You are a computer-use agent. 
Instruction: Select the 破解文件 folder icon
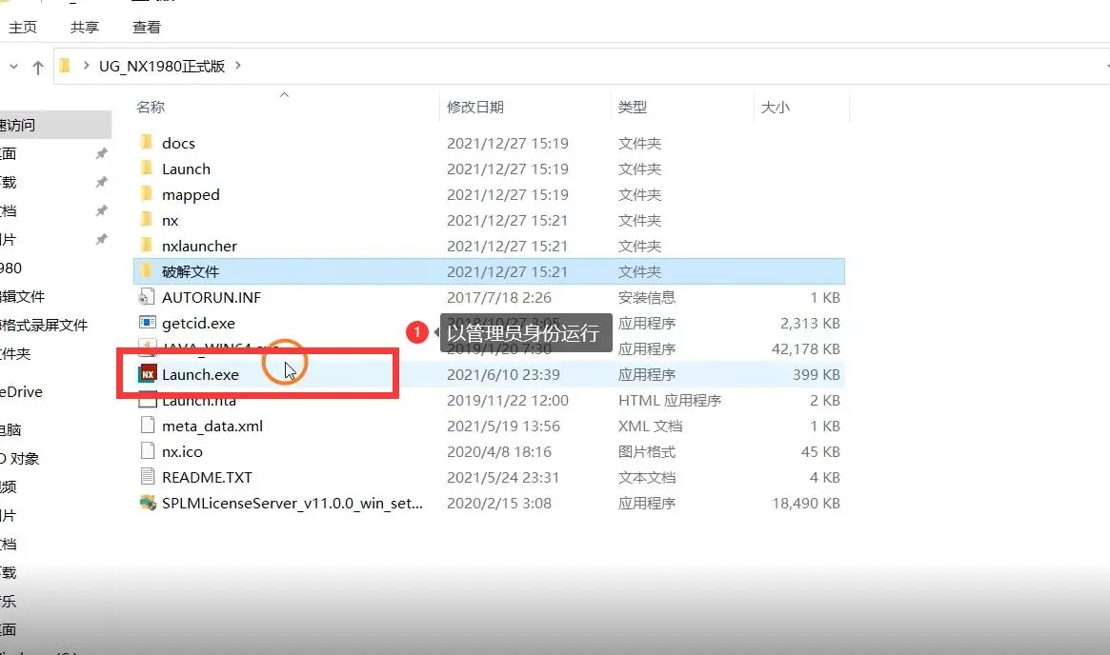tap(147, 271)
